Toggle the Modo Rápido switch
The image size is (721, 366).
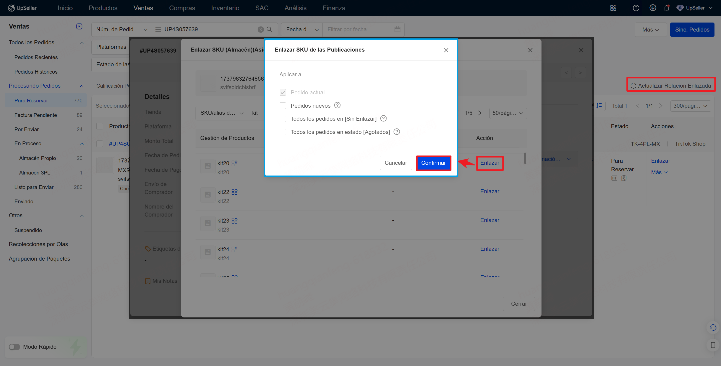[14, 347]
